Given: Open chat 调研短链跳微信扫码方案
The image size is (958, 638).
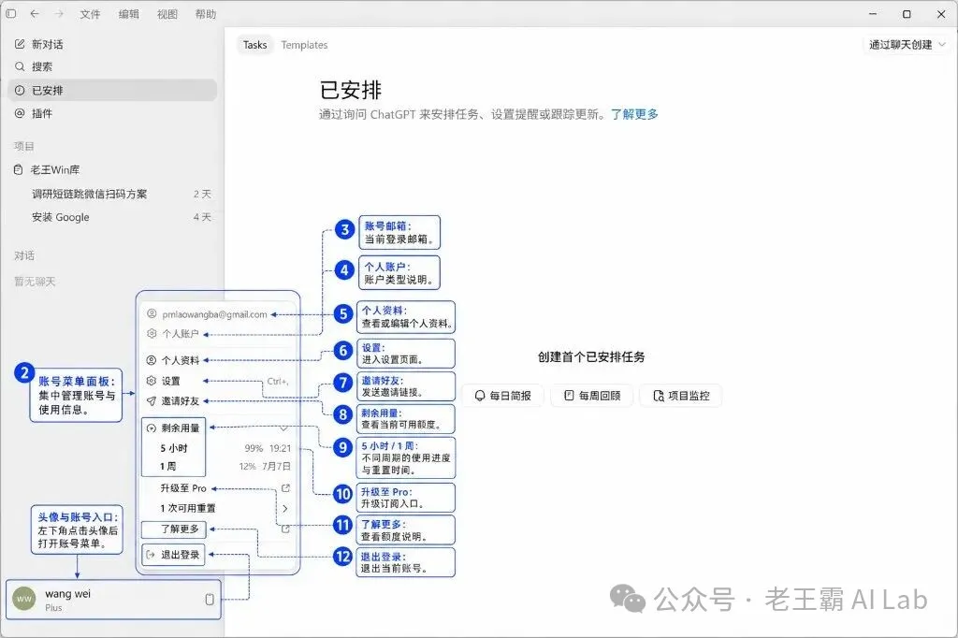Looking at the screenshot, I should [x=113, y=194].
